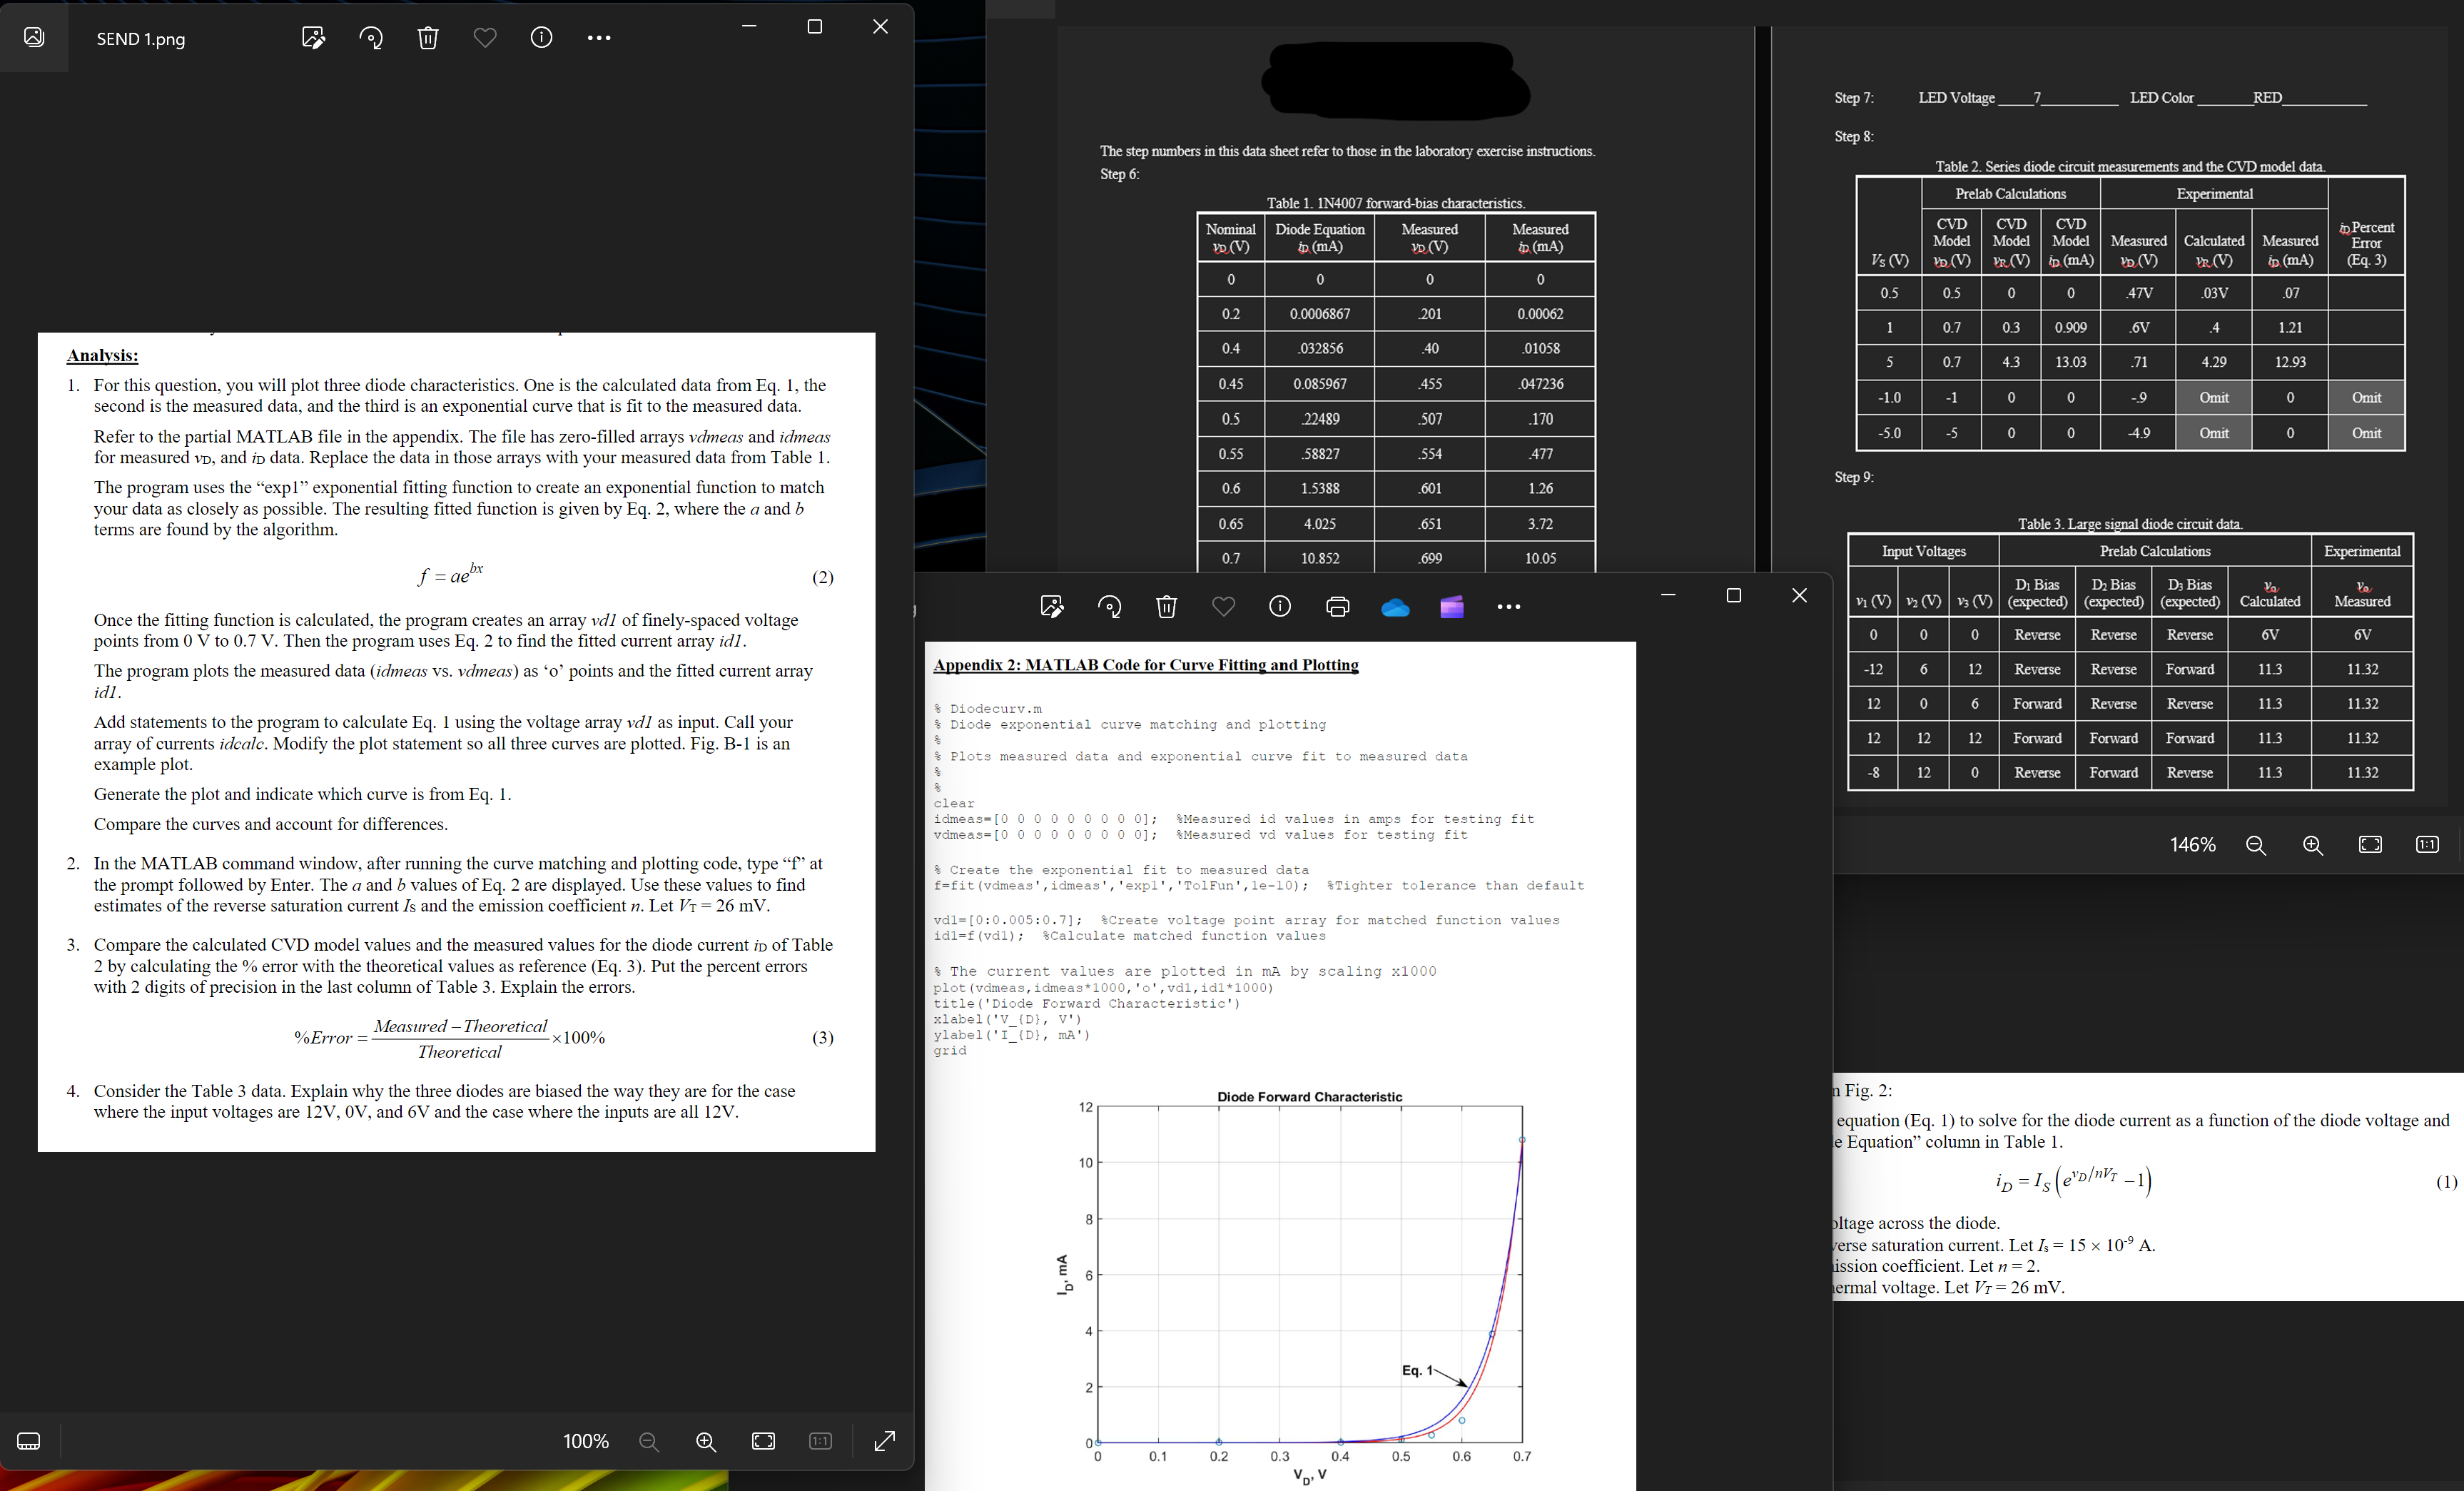Delete SEND 1.png using the trash icon
Screen dimensions: 2464x1491
[x=428, y=37]
